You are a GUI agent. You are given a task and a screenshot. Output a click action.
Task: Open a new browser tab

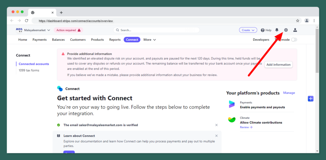pyautogui.click(x=61, y=12)
